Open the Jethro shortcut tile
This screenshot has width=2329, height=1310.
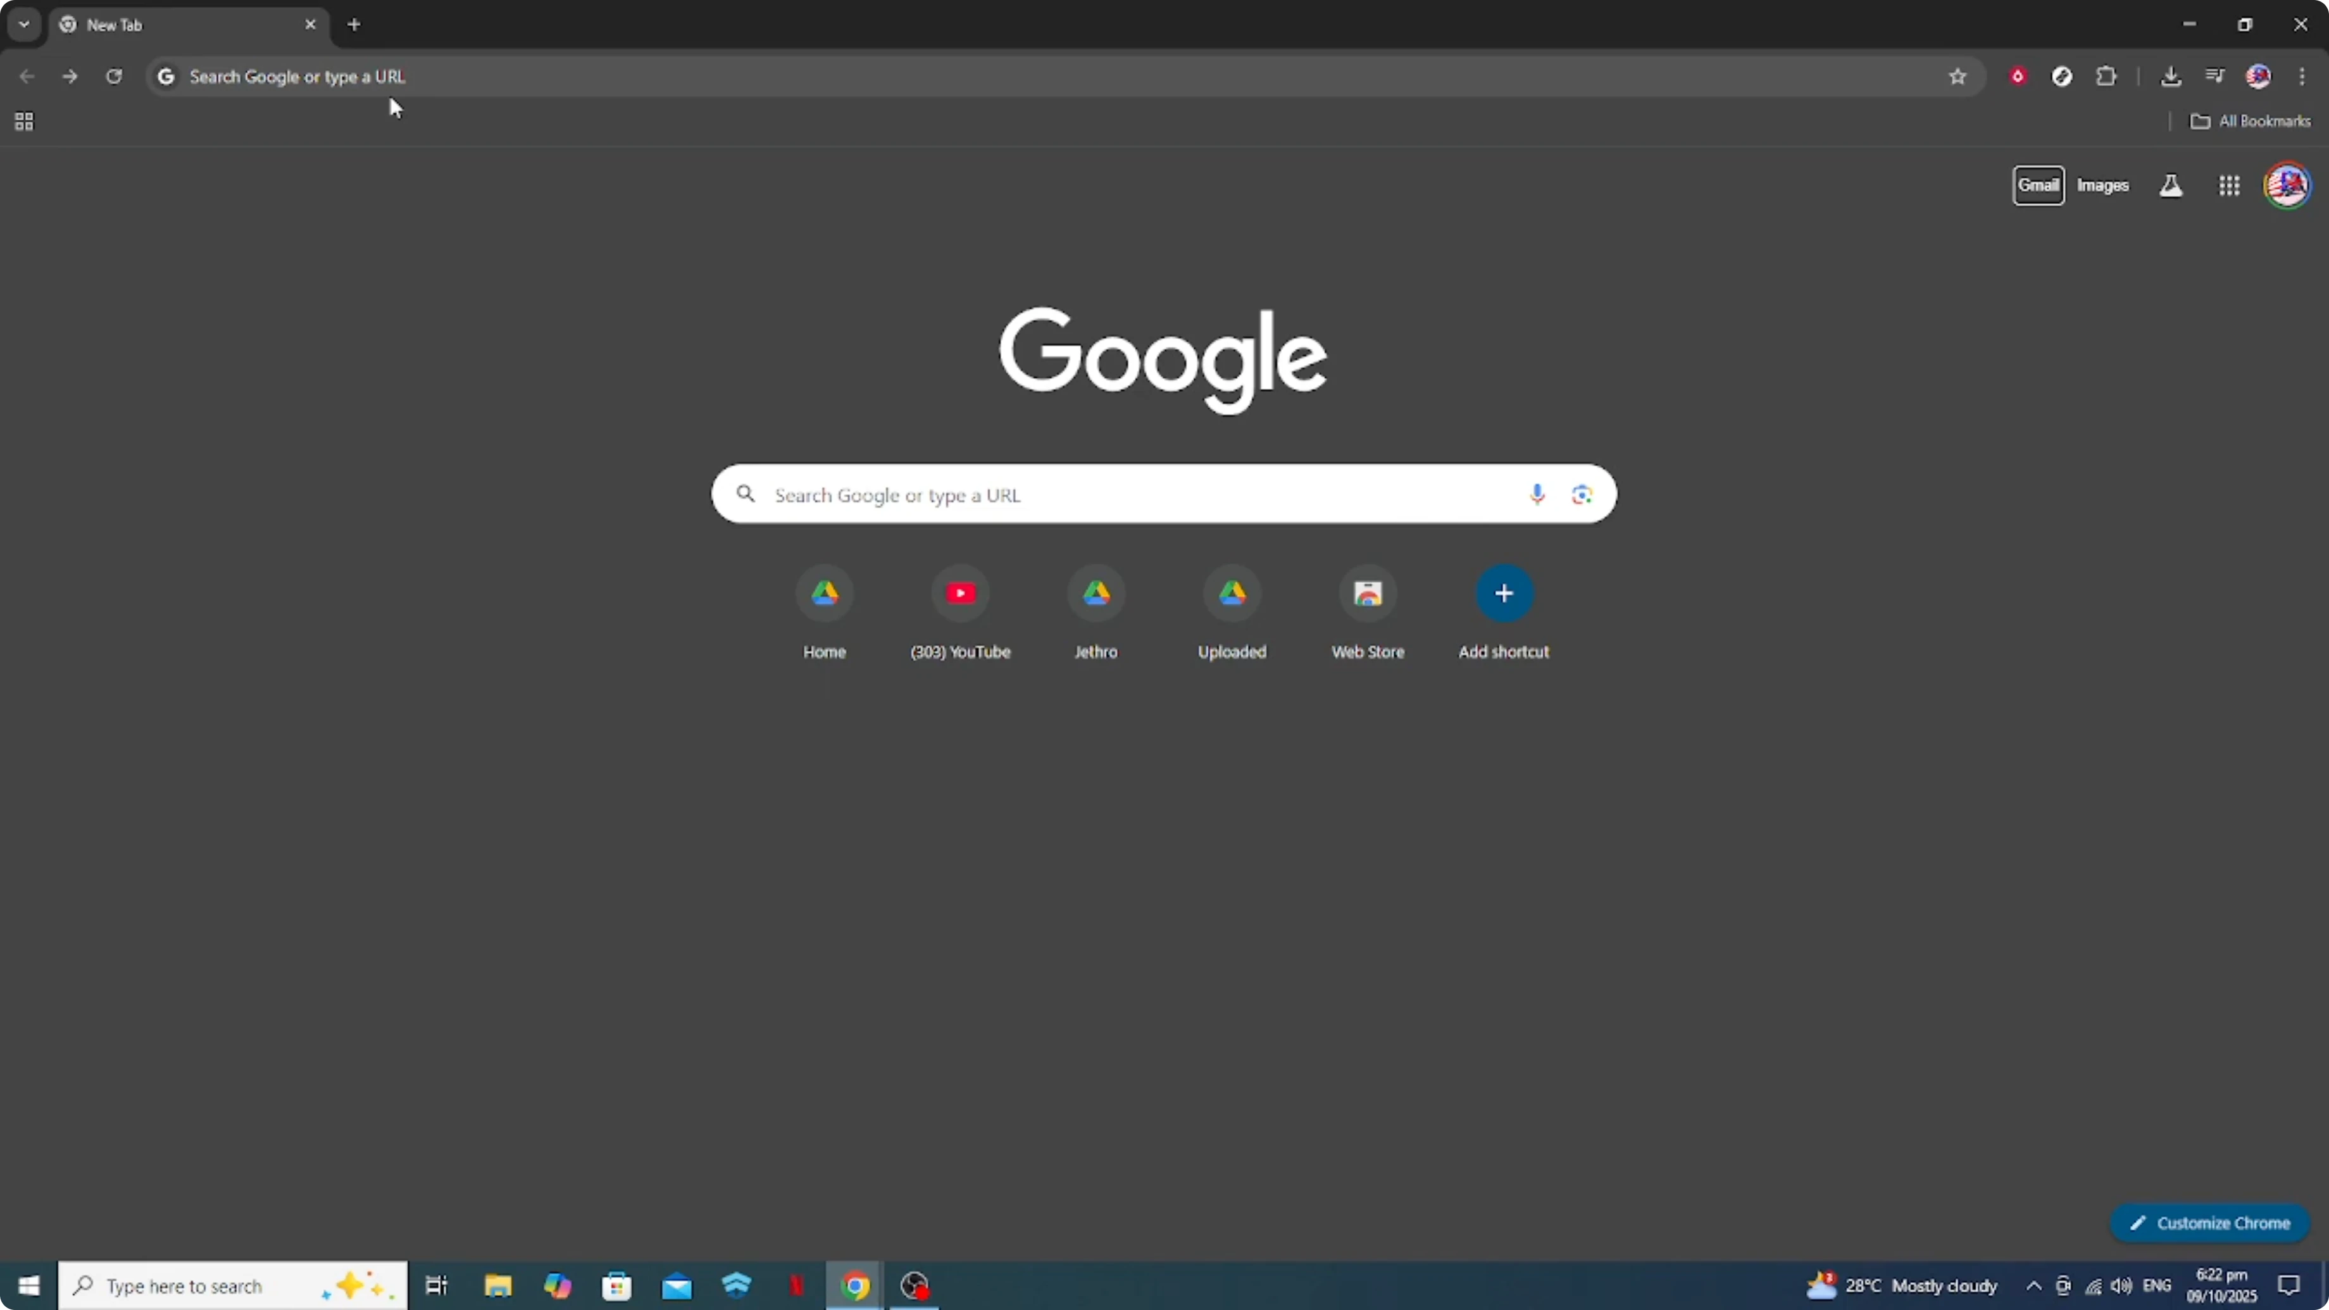[x=1096, y=594]
